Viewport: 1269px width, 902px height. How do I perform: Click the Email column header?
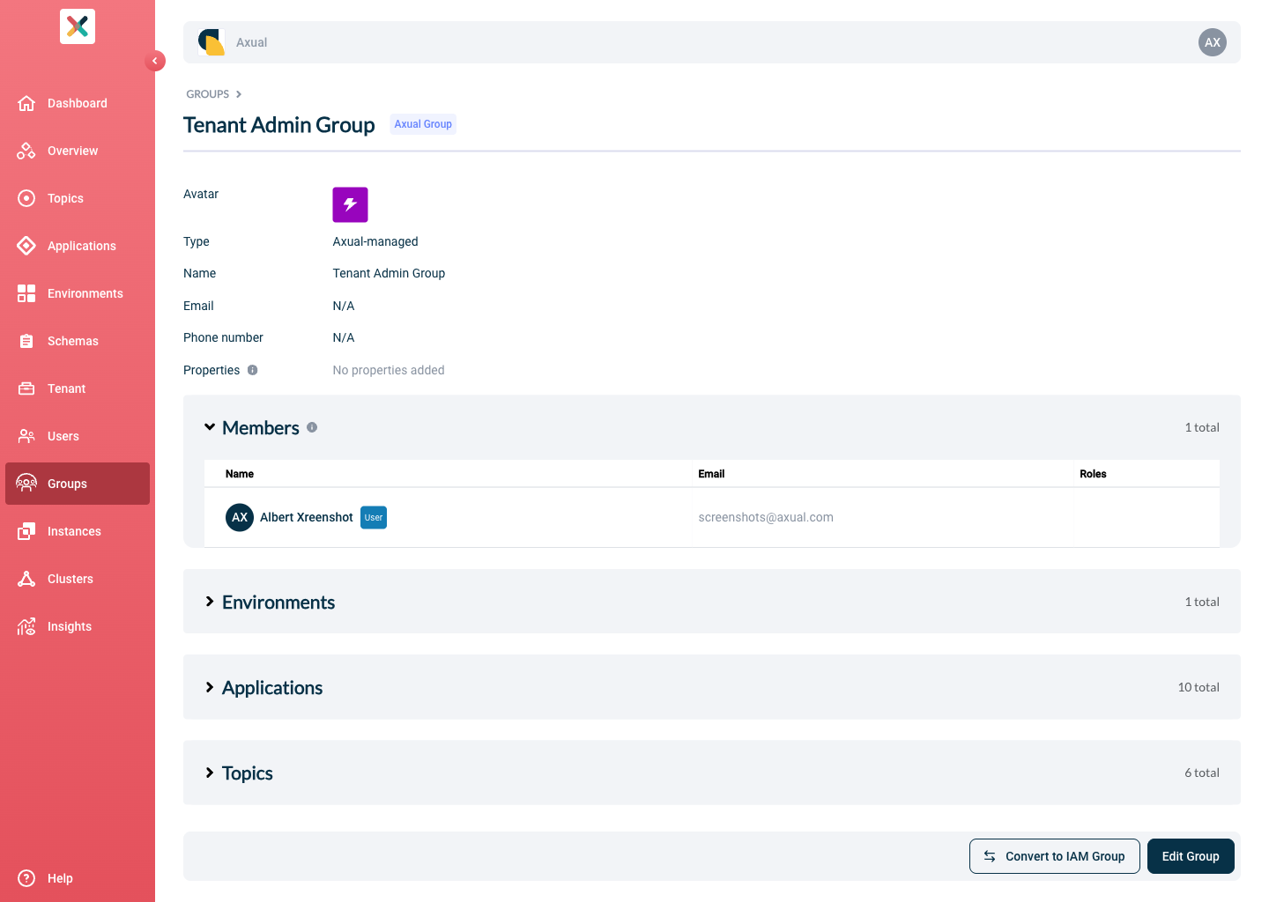coord(711,474)
